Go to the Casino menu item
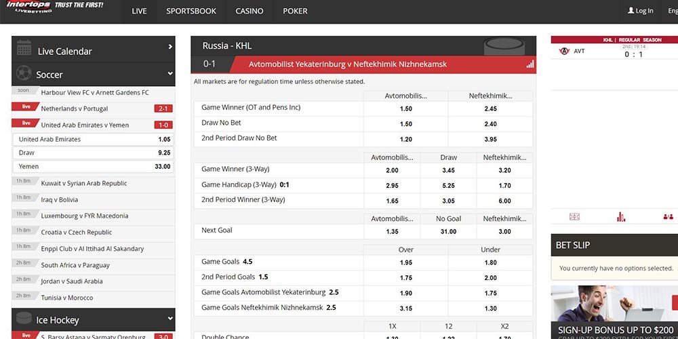The height and width of the screenshot is (339, 678). [x=250, y=11]
